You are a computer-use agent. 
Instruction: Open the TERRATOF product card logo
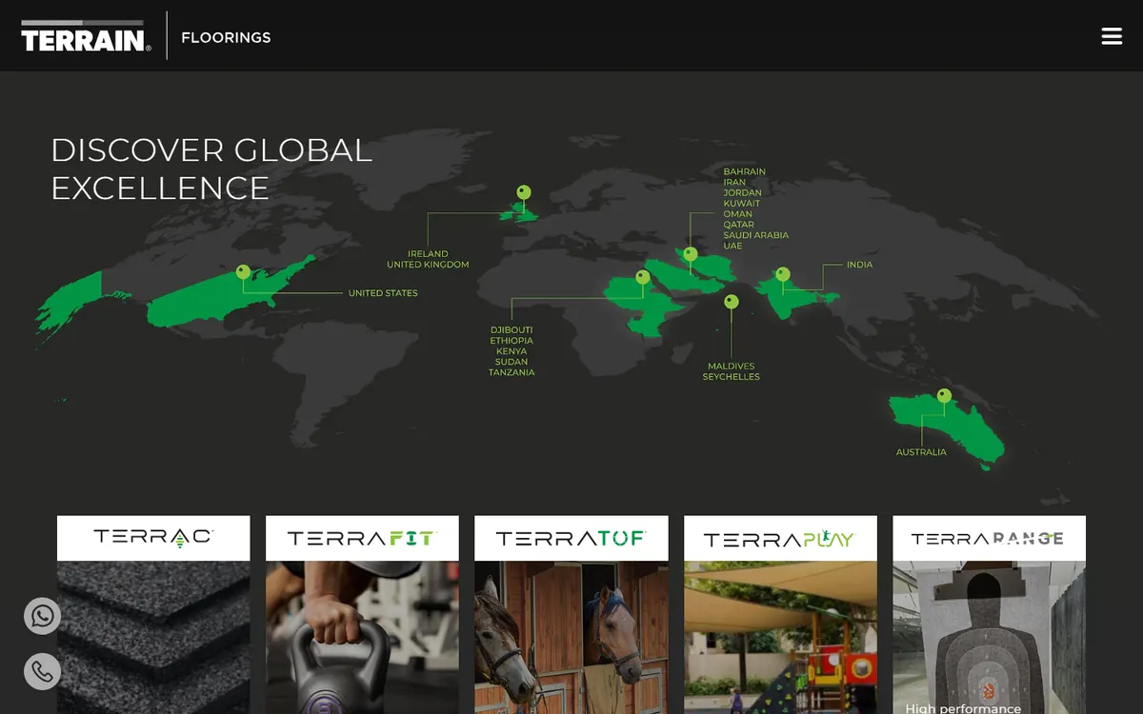[x=571, y=538]
